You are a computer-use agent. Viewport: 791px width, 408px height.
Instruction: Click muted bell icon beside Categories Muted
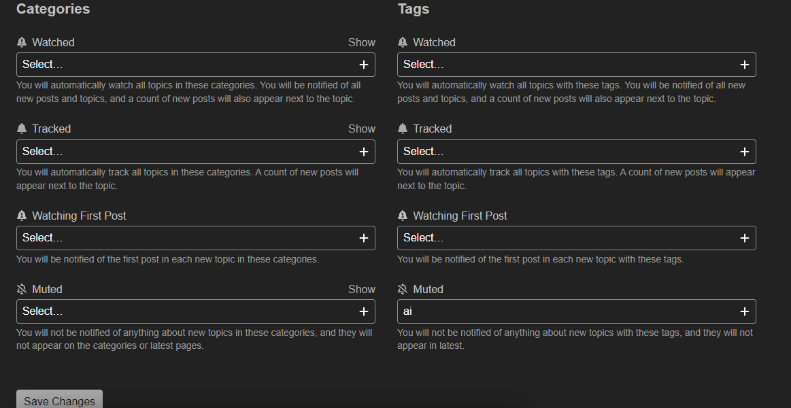click(22, 289)
